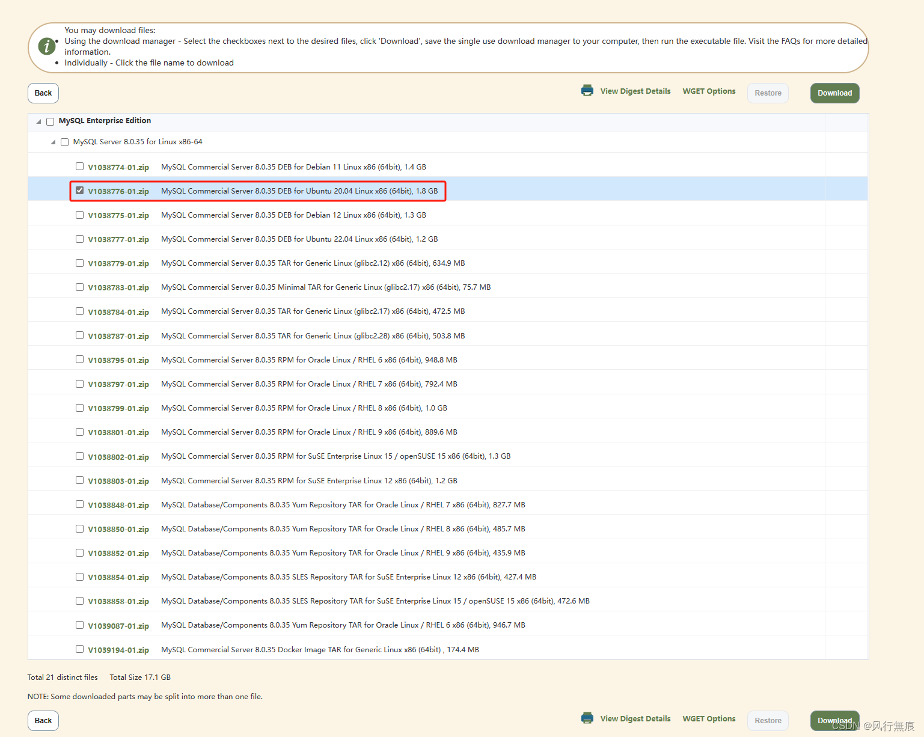The height and width of the screenshot is (737, 924).
Task: Download file V1038774-01.zip by its name link
Action: pos(118,168)
